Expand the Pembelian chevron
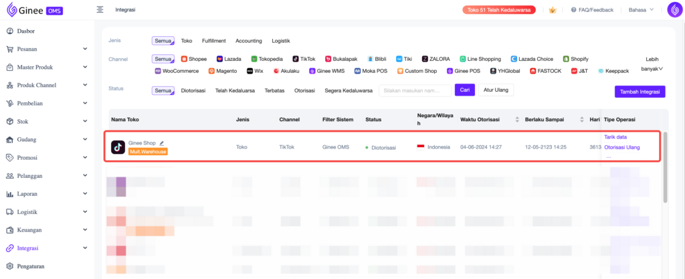Viewport: 685px width, 279px height. pyautogui.click(x=85, y=104)
